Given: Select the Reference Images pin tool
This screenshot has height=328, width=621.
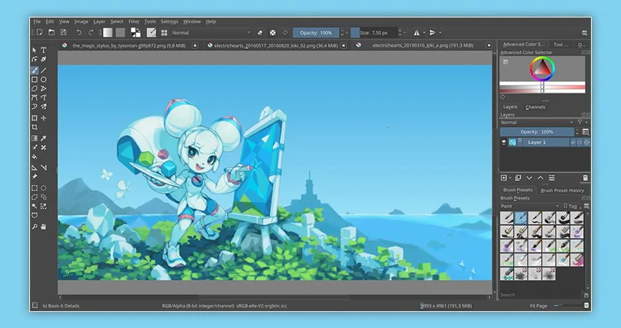Looking at the screenshot, I should (x=34, y=176).
